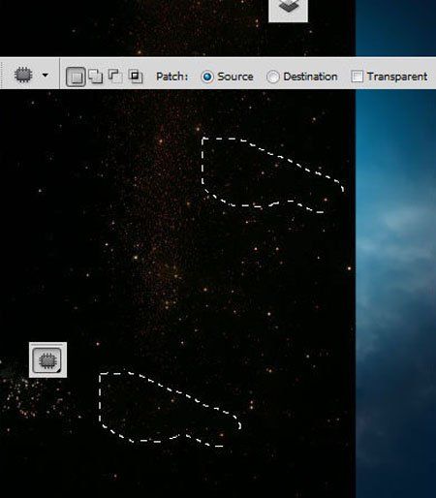Select the New selection mode icon

(x=76, y=77)
